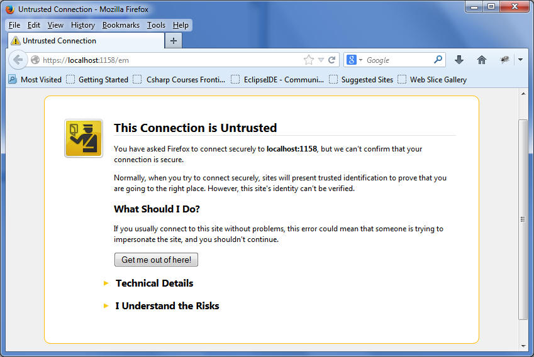Click the Most Visited folder icon
534x357 pixels.
click(13, 79)
